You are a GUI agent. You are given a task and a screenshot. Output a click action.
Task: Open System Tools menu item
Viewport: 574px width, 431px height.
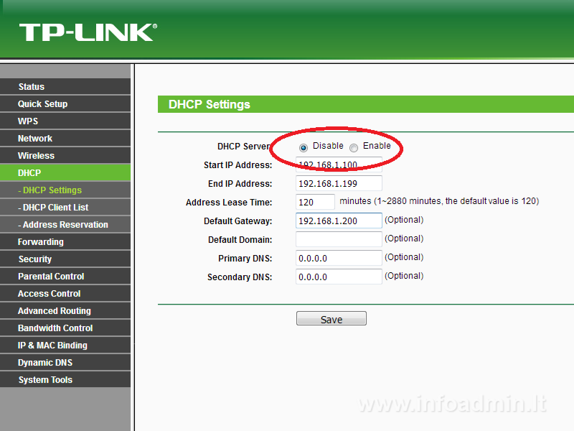click(x=65, y=379)
